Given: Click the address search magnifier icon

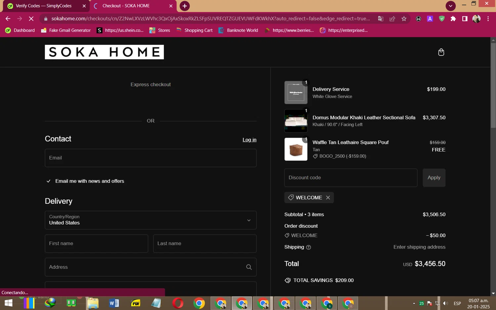Looking at the screenshot, I should click(249, 267).
